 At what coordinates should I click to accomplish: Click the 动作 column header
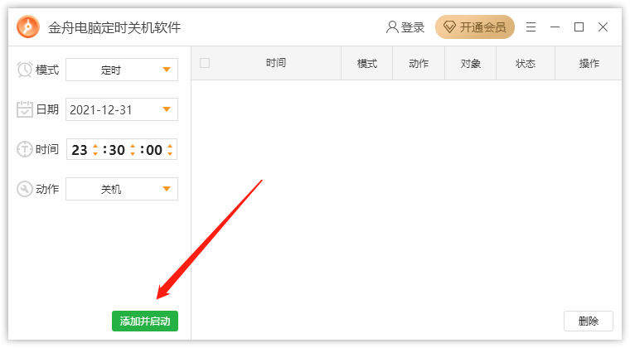coord(419,64)
